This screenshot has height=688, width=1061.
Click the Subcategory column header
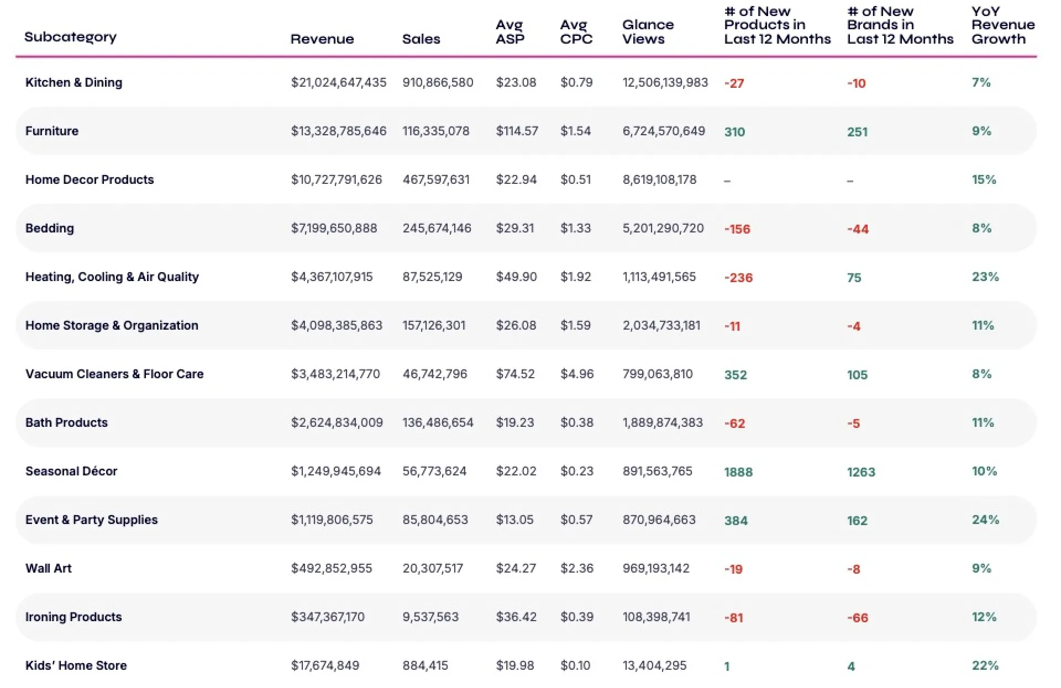coord(71,37)
